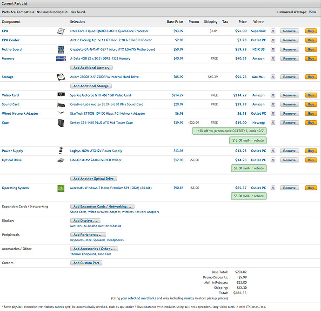Click the Gigabyte motherboard thumbnail image
Viewport: 321px width, 311px height.
tap(61, 49)
